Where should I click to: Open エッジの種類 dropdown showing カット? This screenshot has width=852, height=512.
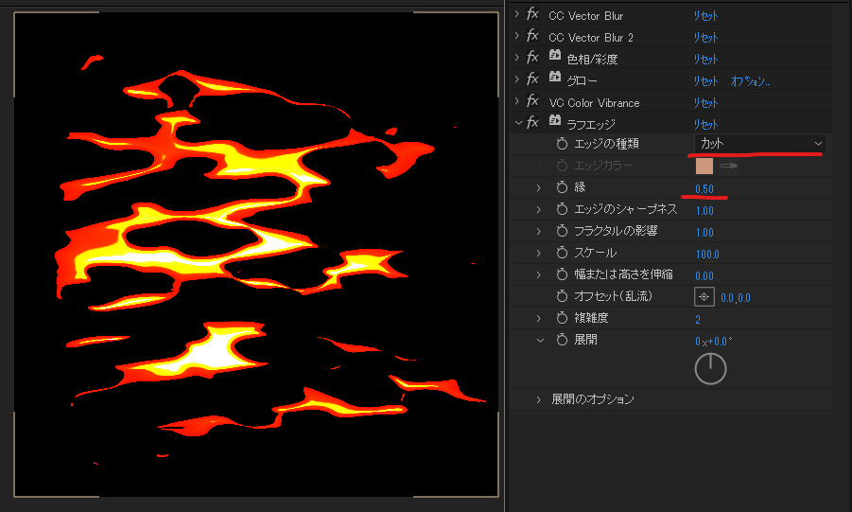760,144
